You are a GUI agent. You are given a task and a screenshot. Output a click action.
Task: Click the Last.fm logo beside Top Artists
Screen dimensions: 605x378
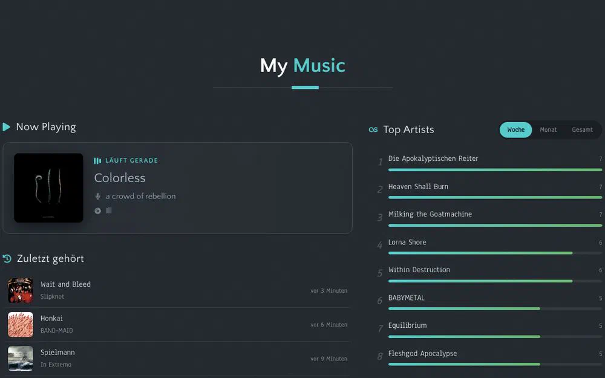coord(373,129)
